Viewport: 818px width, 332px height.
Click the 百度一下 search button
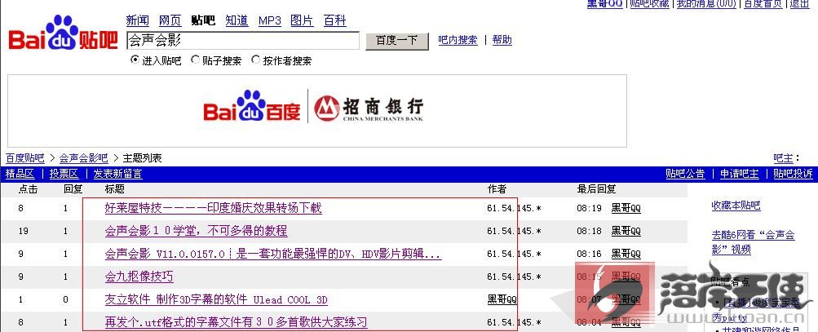[397, 41]
